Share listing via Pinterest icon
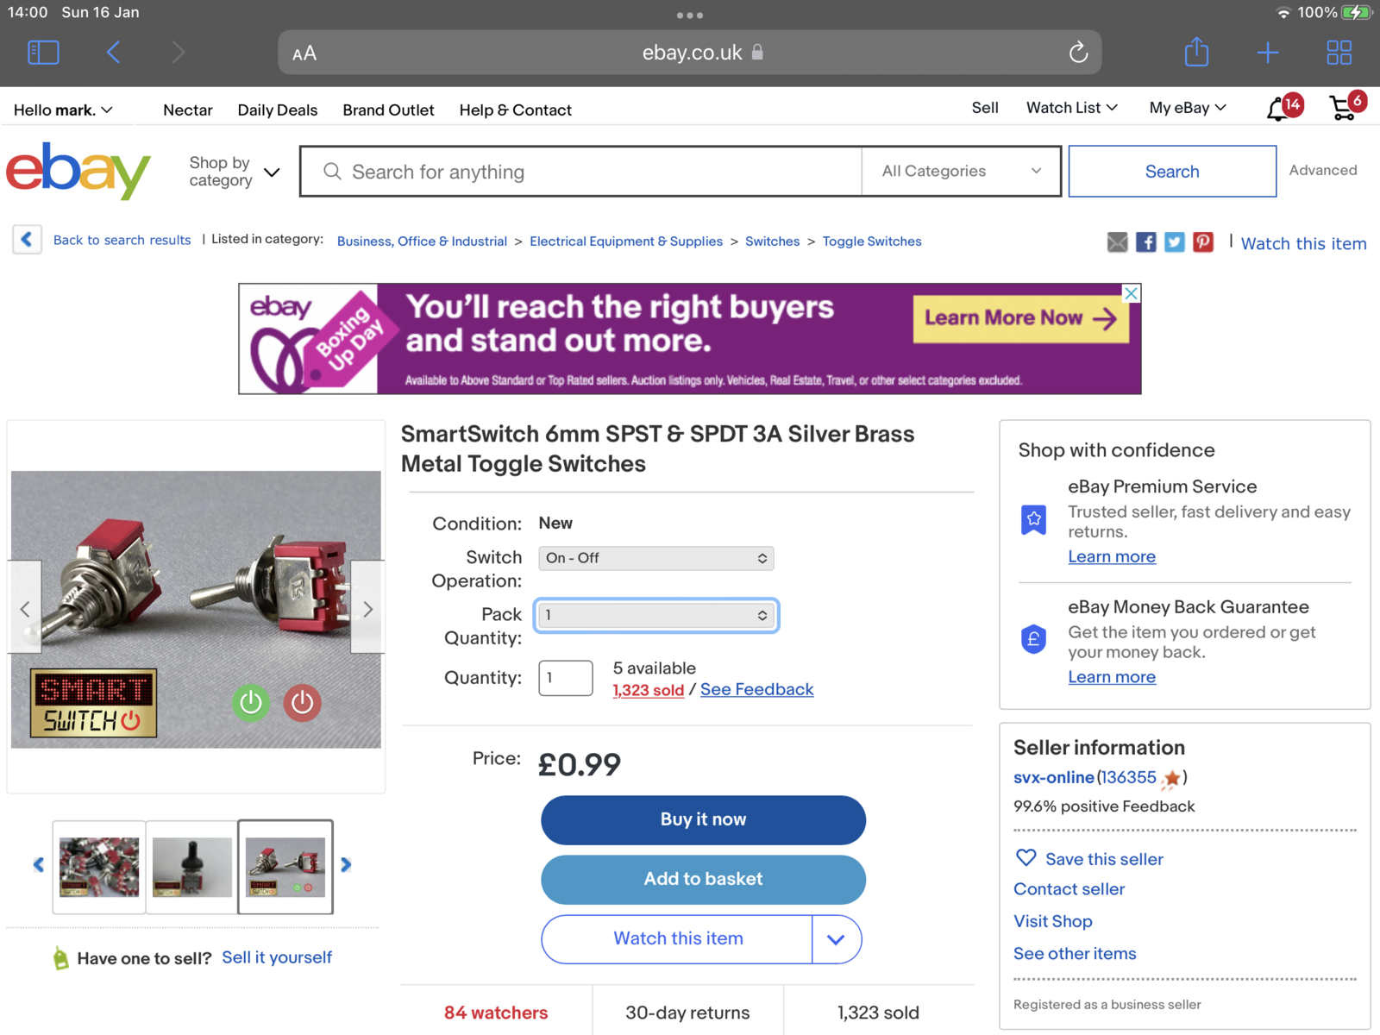Image resolution: width=1380 pixels, height=1035 pixels. [1202, 242]
